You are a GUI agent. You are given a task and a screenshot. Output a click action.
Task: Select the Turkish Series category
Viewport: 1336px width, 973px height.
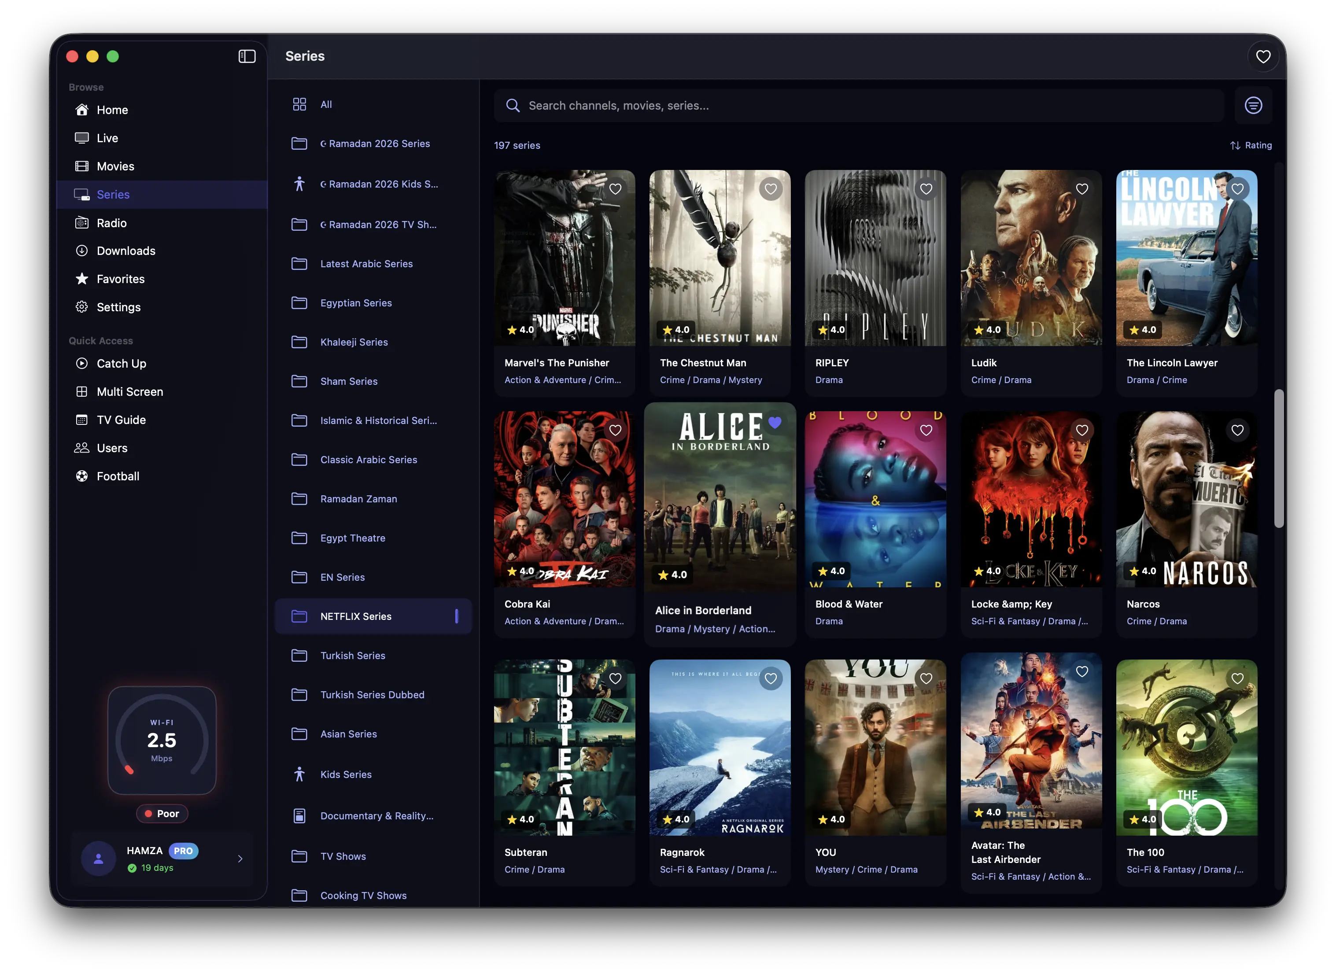[373, 656]
